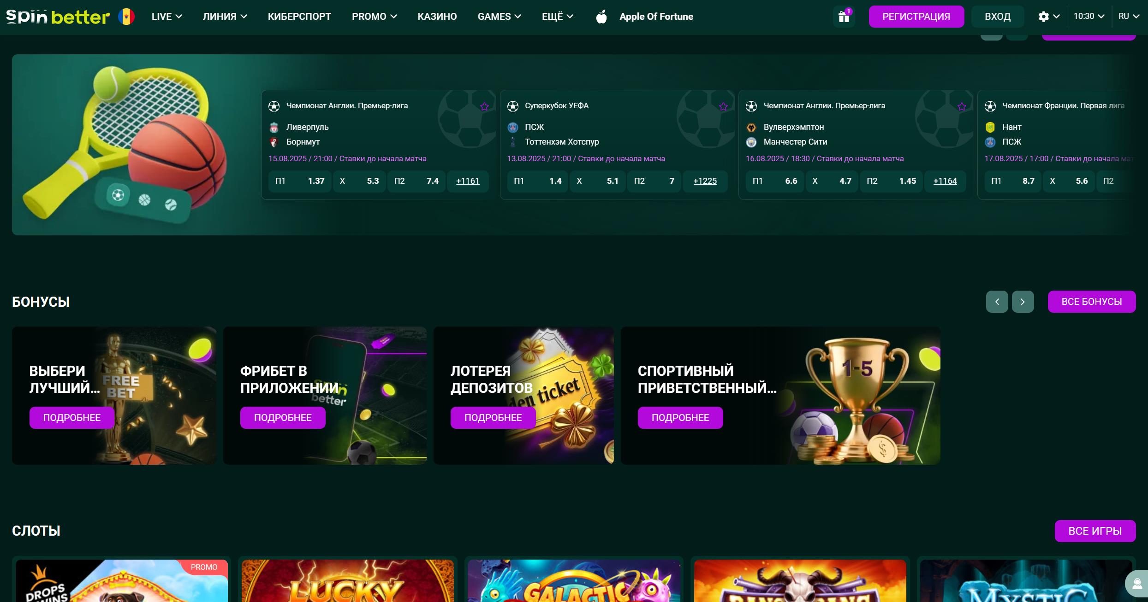Click Чемпионат Франции. Первая лига title
This screenshot has width=1148, height=602.
1063,106
